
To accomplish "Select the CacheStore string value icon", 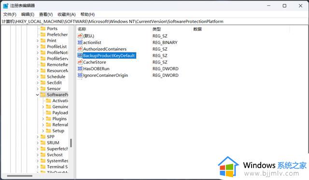I will click(x=80, y=62).
